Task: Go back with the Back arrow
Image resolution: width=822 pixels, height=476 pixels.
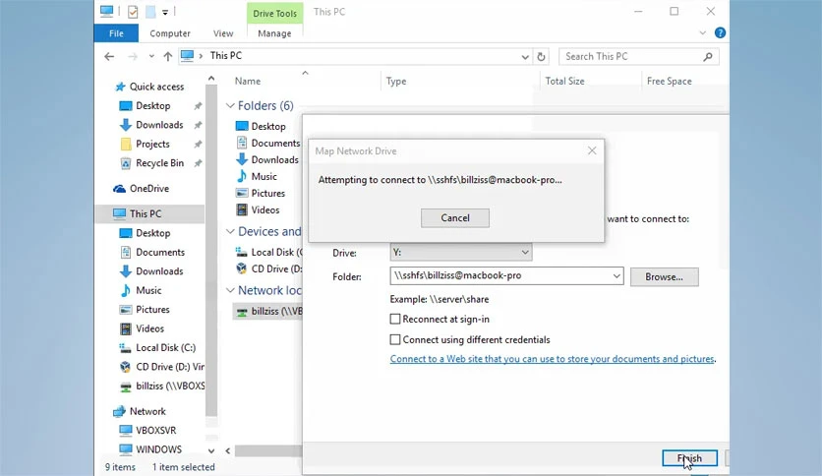Action: point(109,57)
